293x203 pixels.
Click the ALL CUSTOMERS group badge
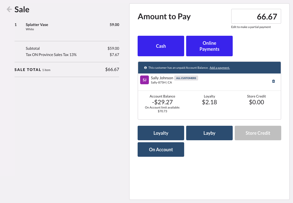(186, 78)
